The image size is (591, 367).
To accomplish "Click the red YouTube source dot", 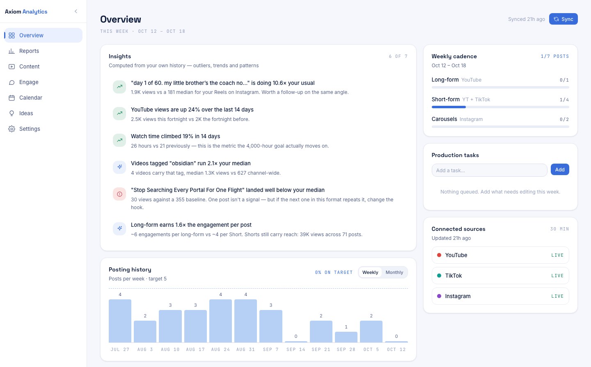I will tap(439, 255).
